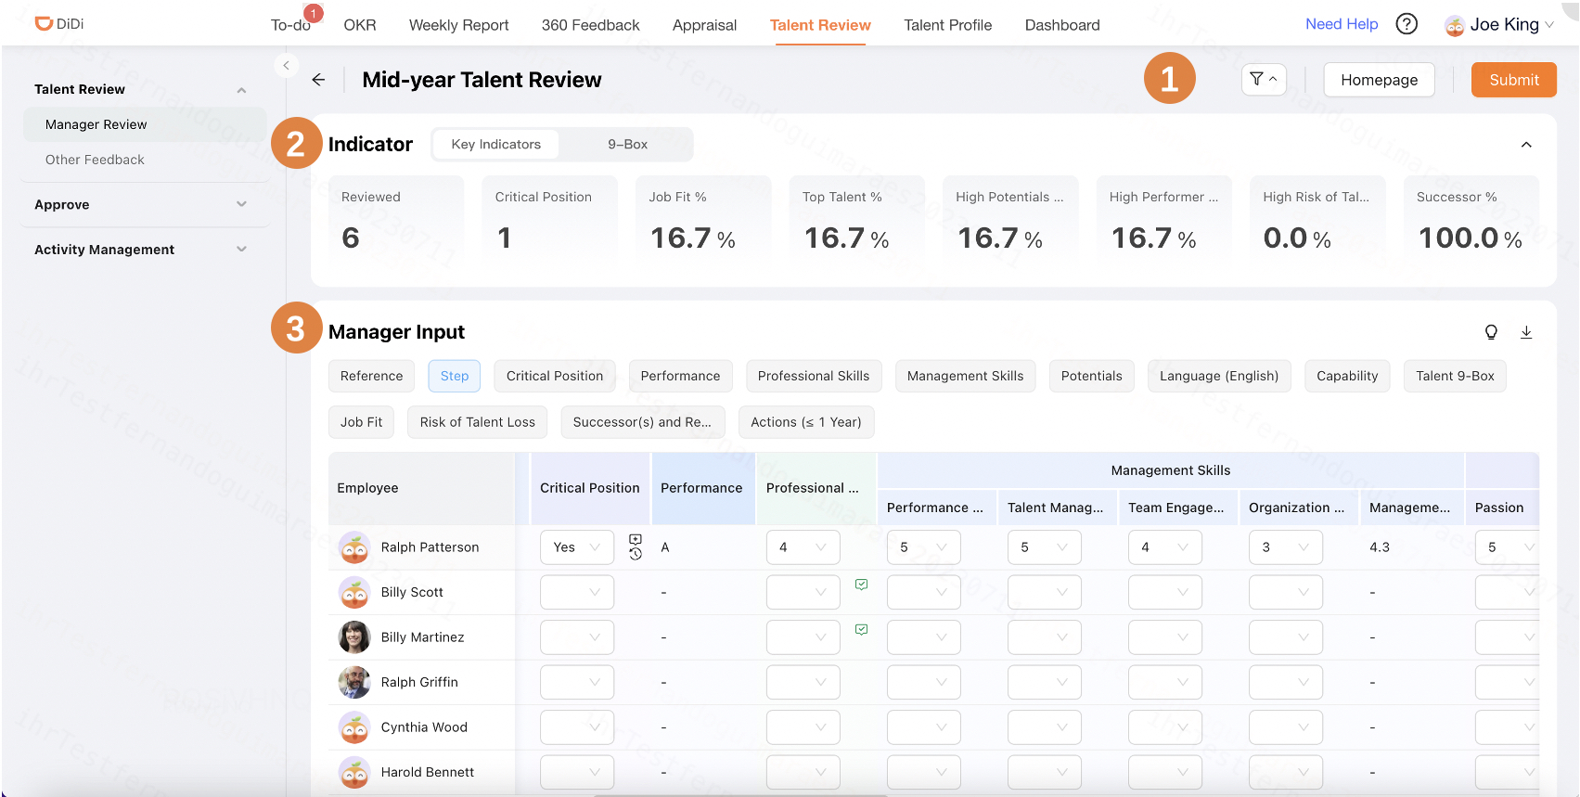Go to the Dashboard tab
This screenshot has width=1580, height=797.
[1061, 25]
